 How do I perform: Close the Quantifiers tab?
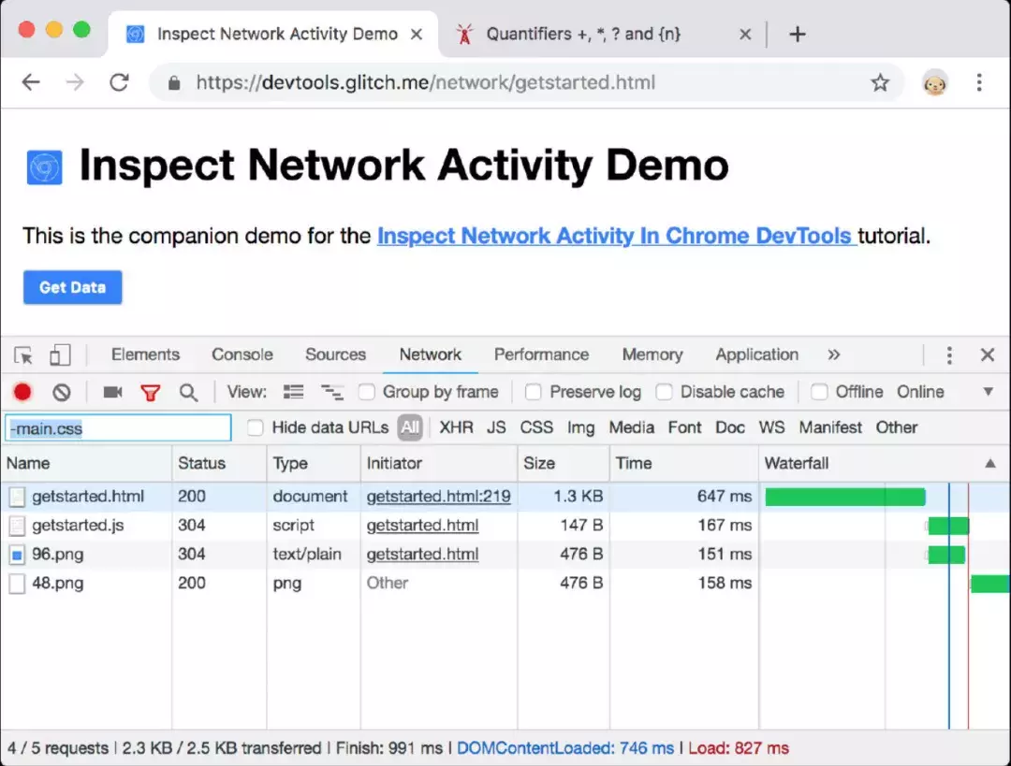pyautogui.click(x=745, y=35)
